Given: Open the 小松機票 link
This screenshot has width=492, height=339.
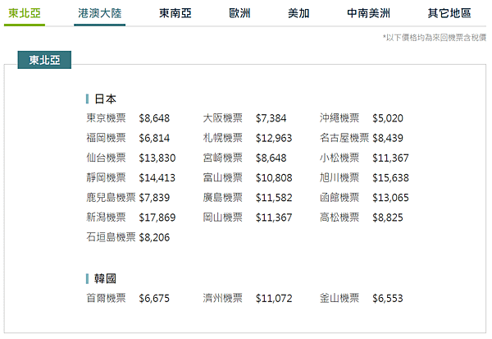Looking at the screenshot, I should click(x=339, y=158).
